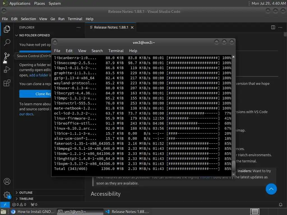Switch to Release Notes taskbar item
287x215 pixels.
click(x=127, y=212)
